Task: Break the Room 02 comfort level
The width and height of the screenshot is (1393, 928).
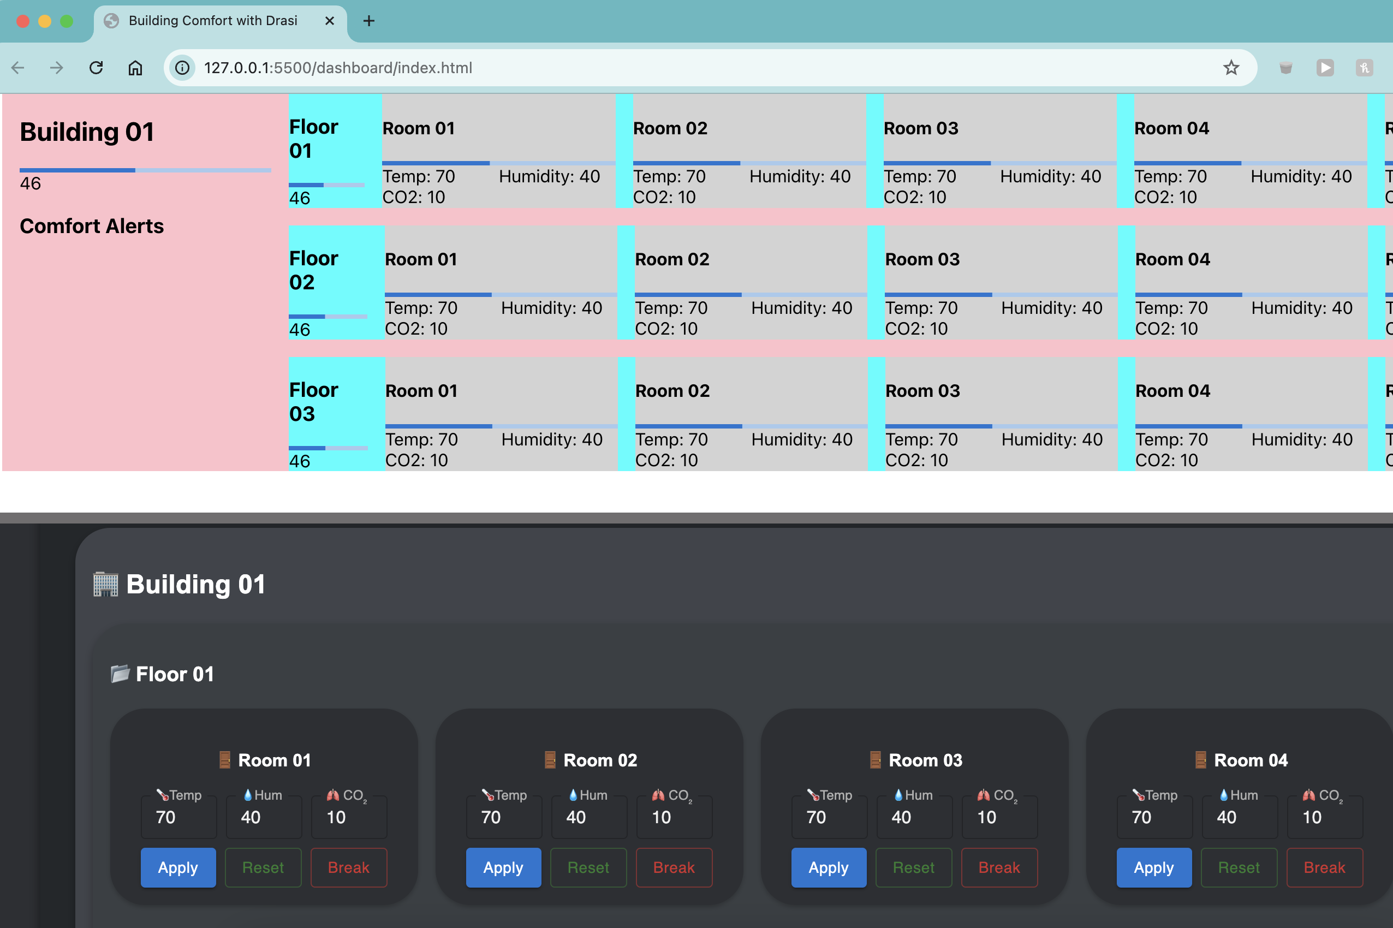Action: (x=674, y=867)
